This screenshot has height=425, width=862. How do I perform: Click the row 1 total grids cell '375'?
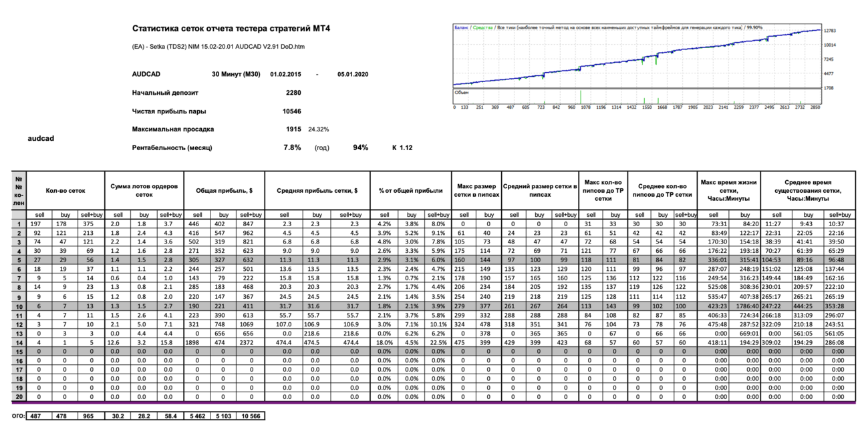coord(92,224)
